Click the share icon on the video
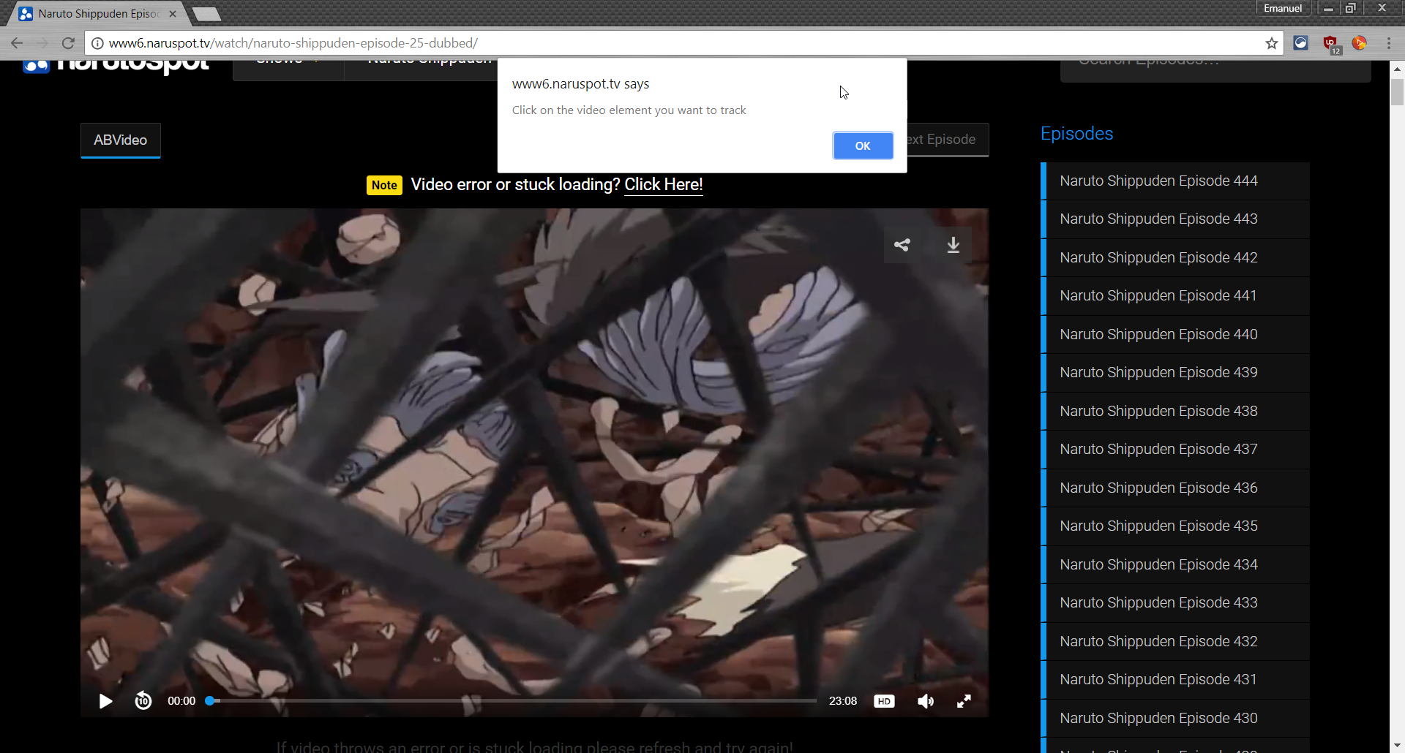 (902, 245)
